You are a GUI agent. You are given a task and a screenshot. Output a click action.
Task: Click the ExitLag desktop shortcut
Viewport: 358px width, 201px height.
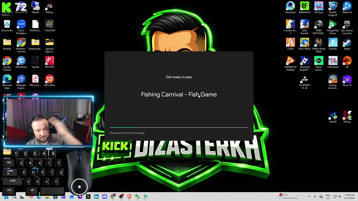click(x=347, y=117)
